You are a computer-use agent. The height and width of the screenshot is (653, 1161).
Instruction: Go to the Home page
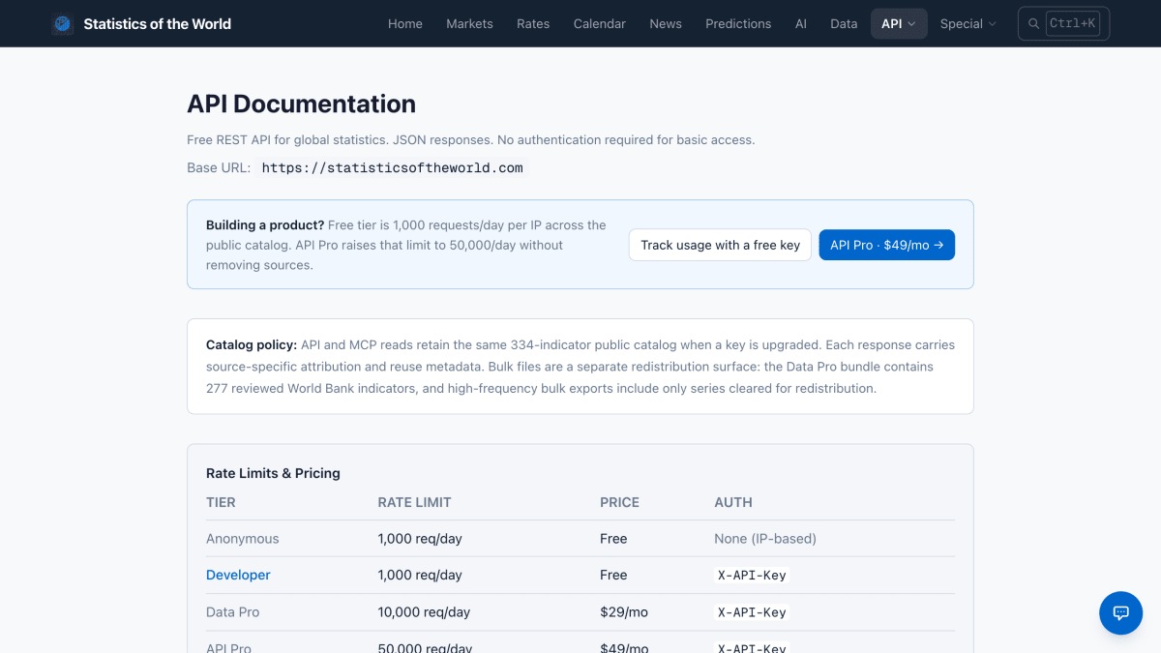tap(405, 23)
